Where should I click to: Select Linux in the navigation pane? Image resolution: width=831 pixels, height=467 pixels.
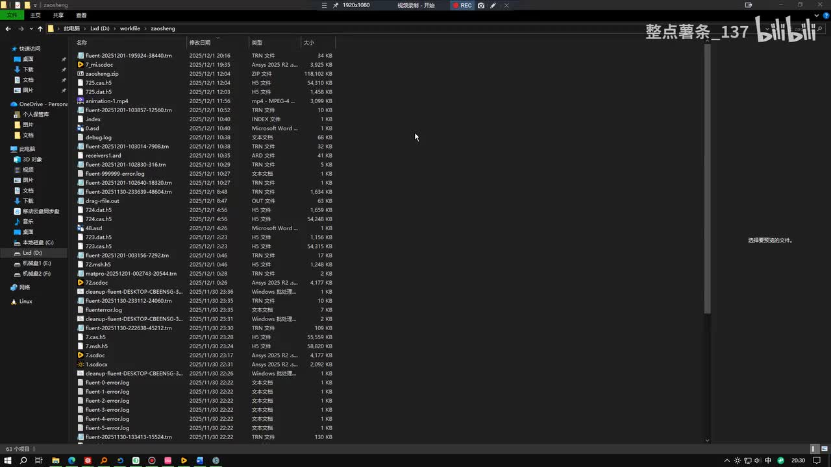[25, 301]
